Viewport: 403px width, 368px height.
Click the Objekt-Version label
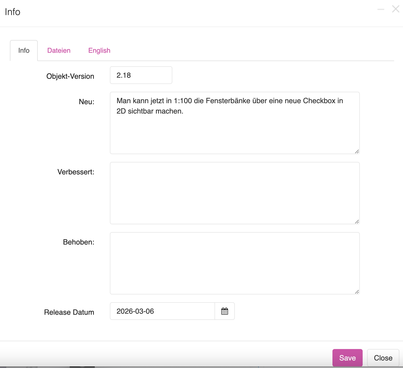(x=70, y=76)
